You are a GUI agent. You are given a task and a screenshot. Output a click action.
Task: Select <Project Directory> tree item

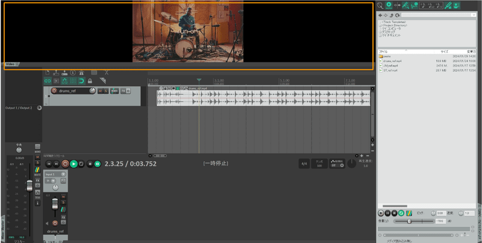(x=395, y=25)
